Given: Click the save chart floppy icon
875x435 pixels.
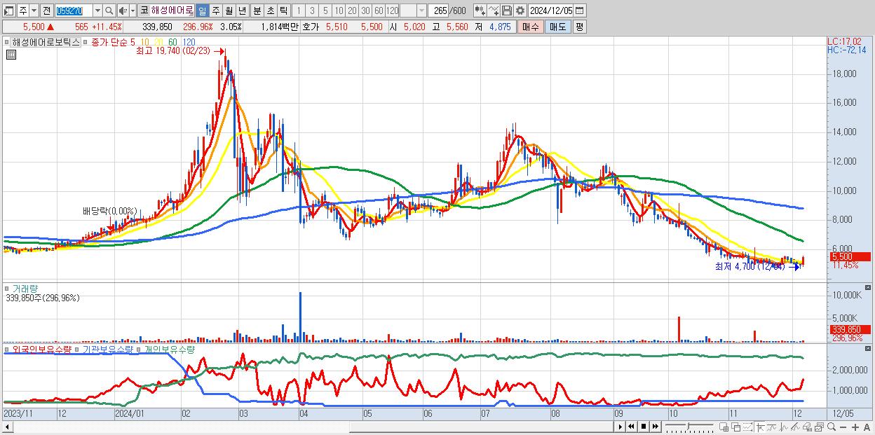Looking at the screenshot, I should [x=507, y=11].
